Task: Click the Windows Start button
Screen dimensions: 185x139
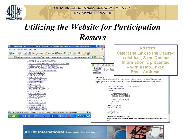Action: [x=13, y=116]
